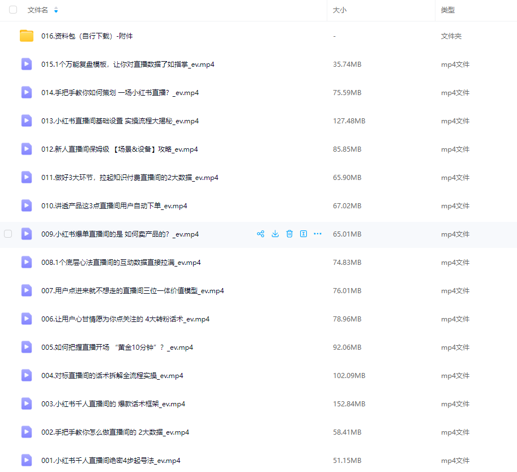Click the video icon of 013.小红书直播间基础设置
The image size is (517, 472).
pyautogui.click(x=27, y=121)
